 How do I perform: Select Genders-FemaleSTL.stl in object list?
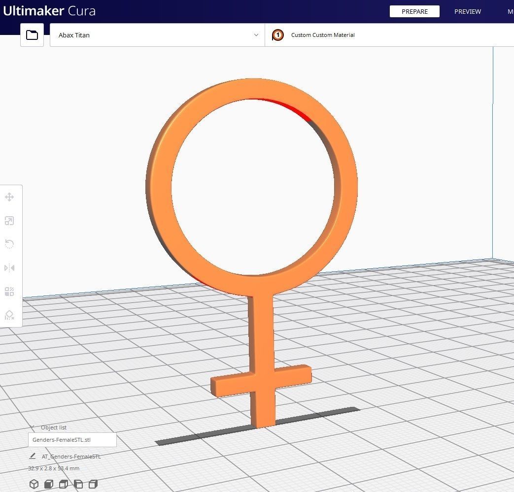click(x=72, y=440)
